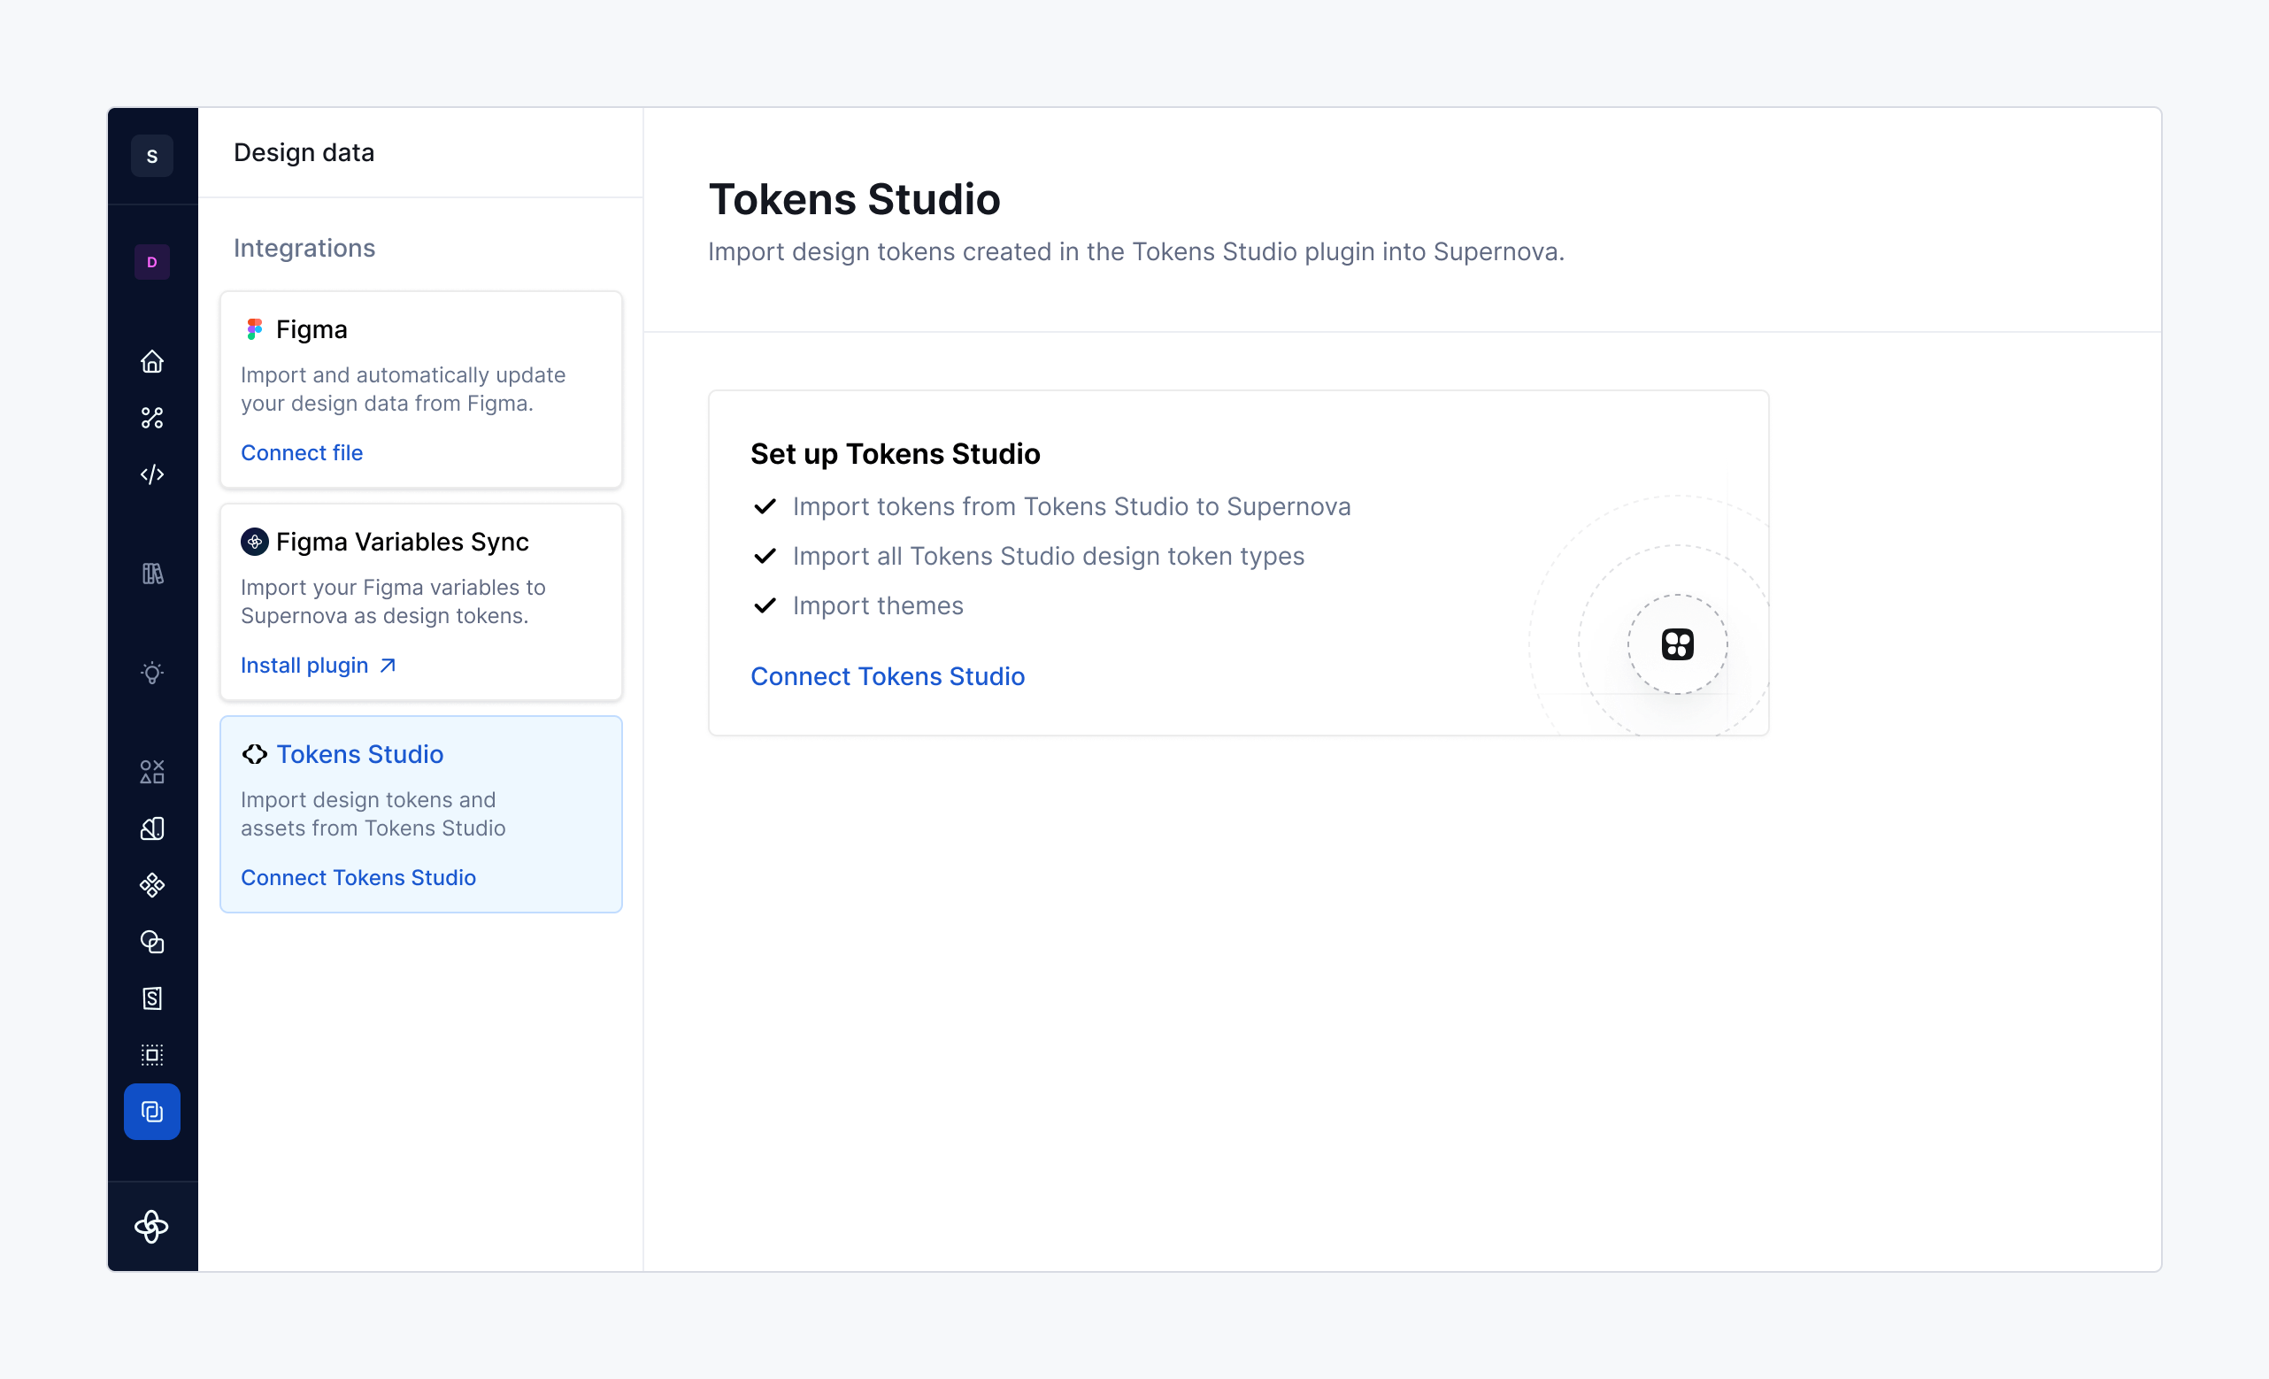
Task: Click the Tokens Studio logo in dashed circle
Action: point(1677,645)
